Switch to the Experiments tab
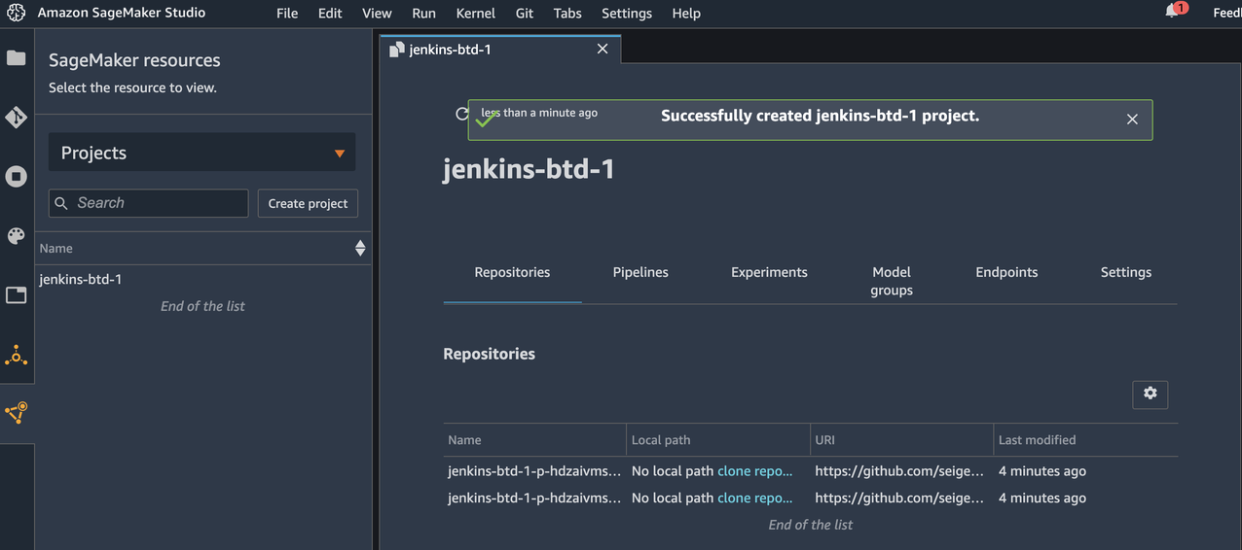Viewport: 1242px width, 550px height. pyautogui.click(x=769, y=272)
